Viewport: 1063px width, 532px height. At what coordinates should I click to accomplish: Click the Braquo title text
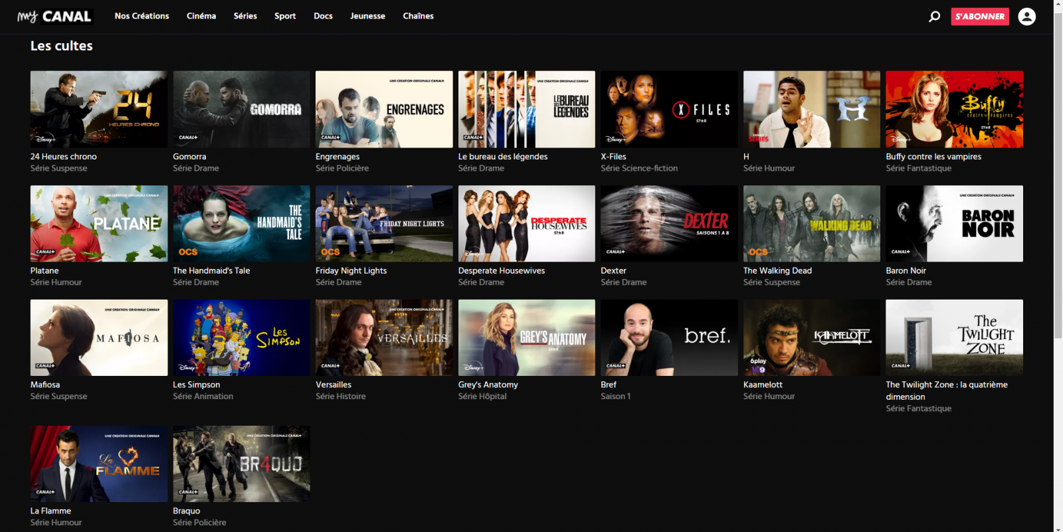[x=186, y=511]
